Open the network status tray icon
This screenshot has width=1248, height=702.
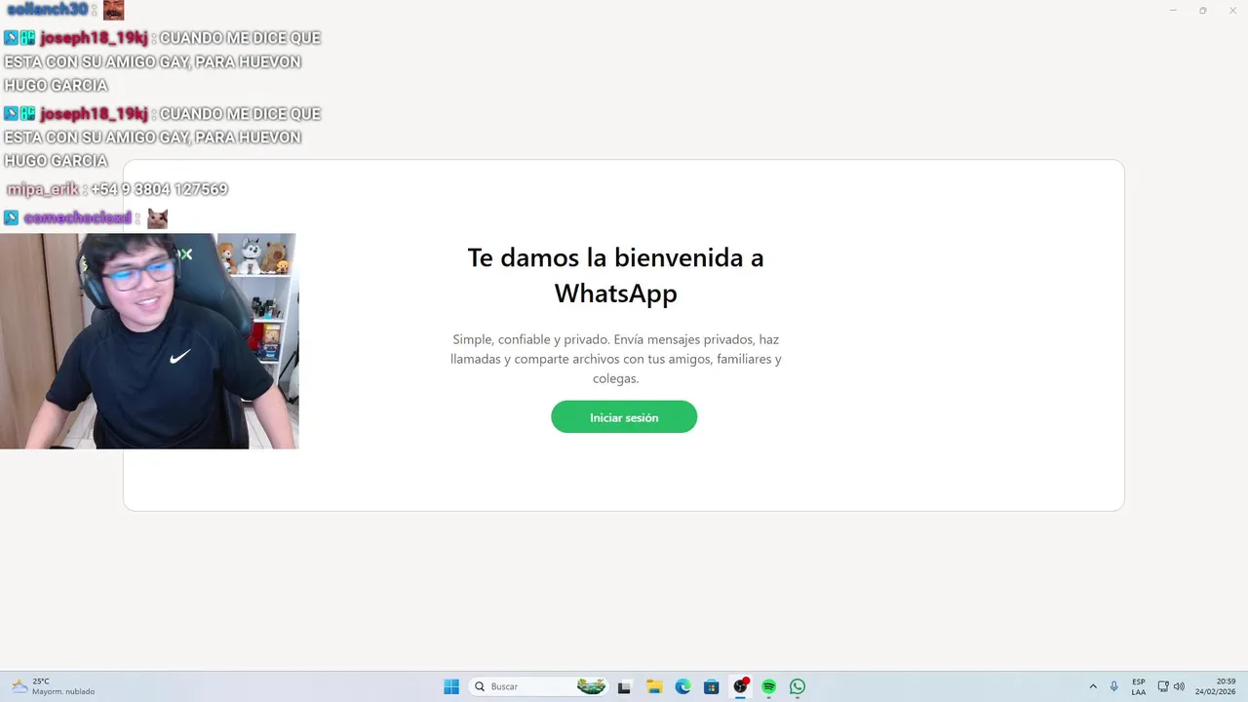tap(1163, 686)
